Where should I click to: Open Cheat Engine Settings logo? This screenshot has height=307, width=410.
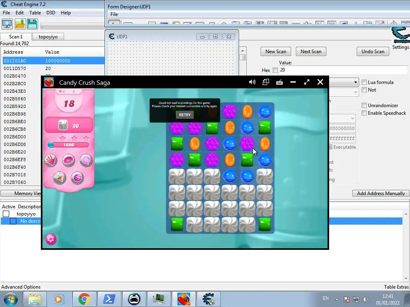(x=401, y=35)
